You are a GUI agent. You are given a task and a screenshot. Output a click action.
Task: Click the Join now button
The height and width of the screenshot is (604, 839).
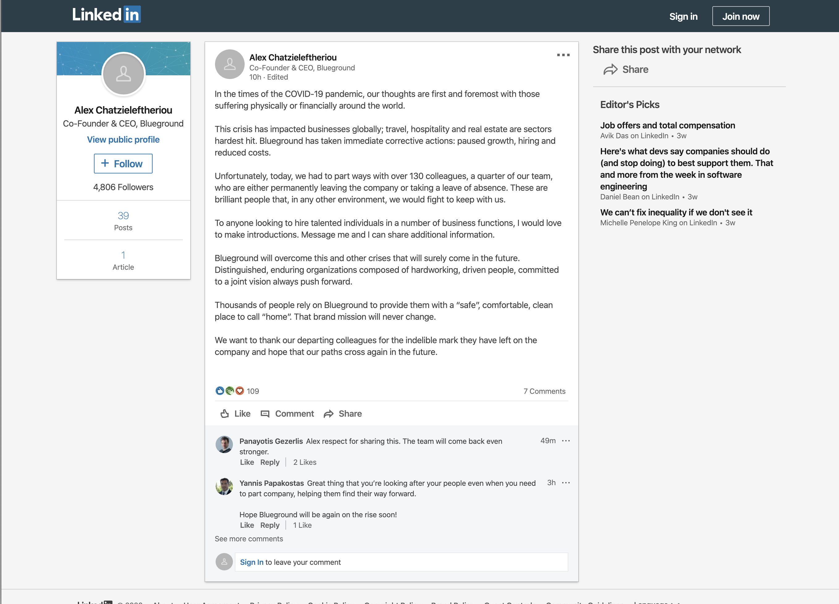[740, 16]
